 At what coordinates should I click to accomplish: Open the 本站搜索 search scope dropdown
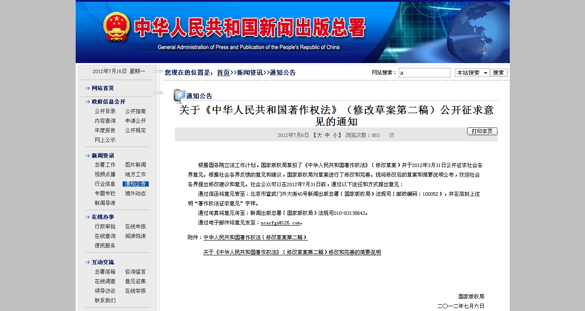coord(472,73)
